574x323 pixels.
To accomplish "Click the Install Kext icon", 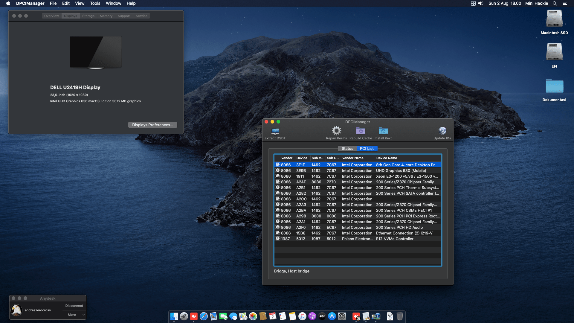I will click(x=383, y=131).
